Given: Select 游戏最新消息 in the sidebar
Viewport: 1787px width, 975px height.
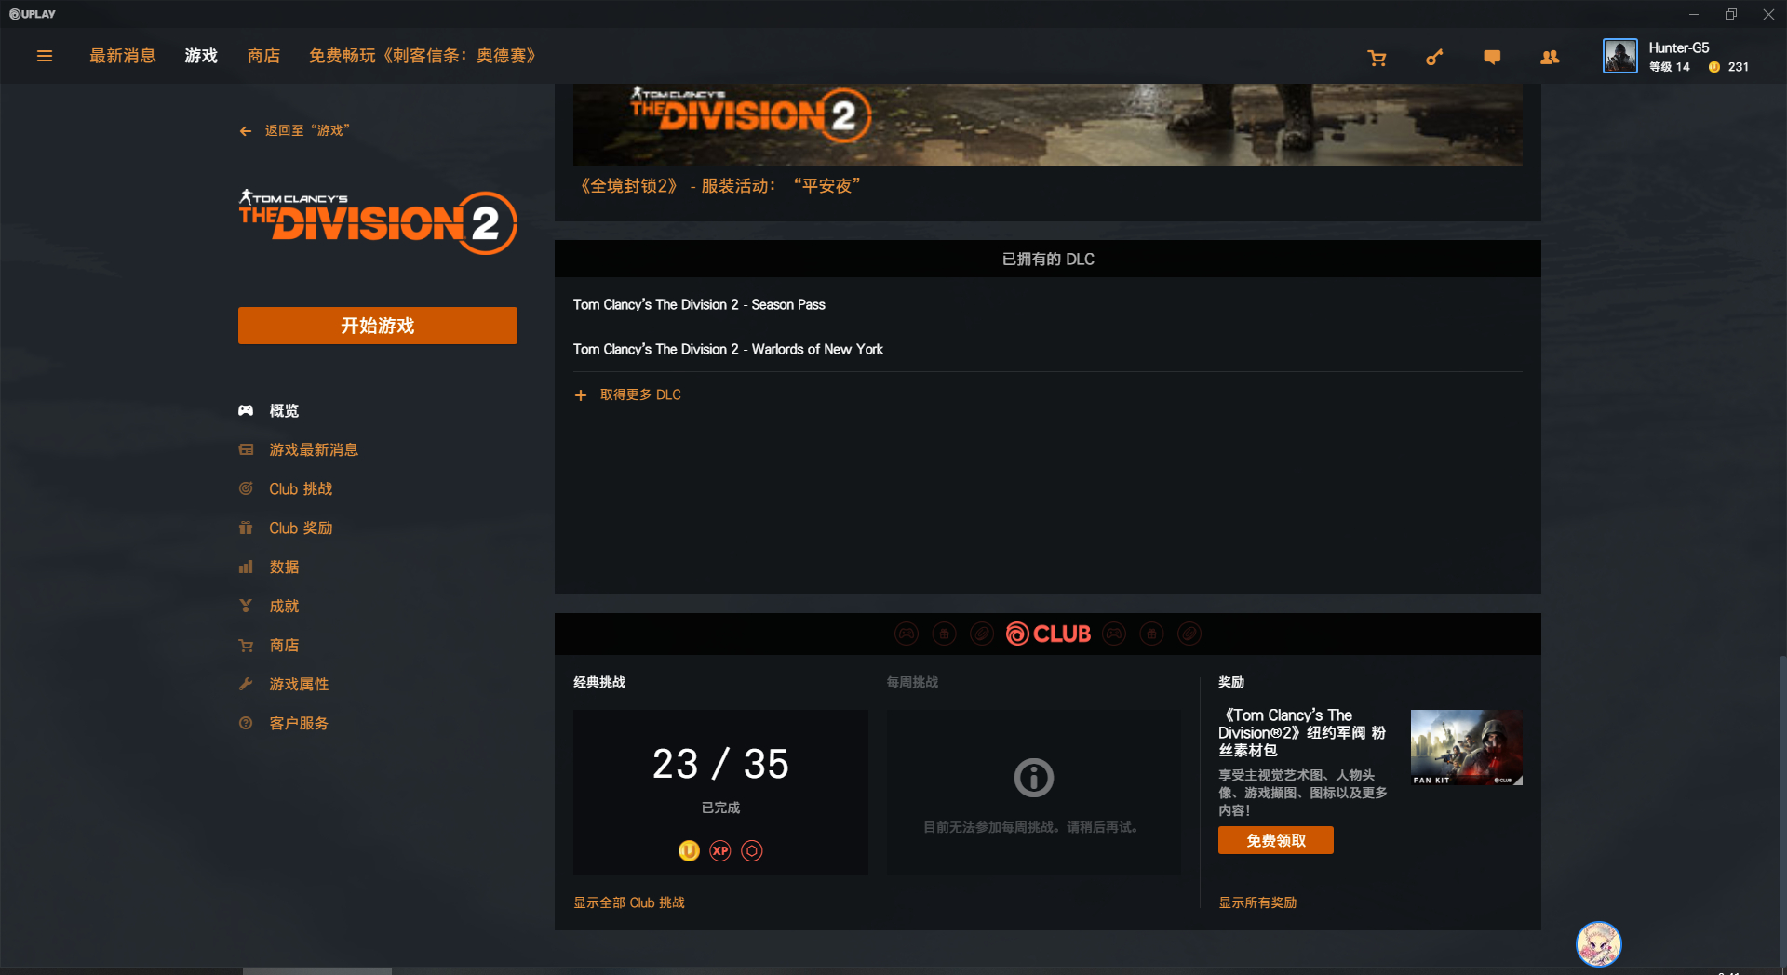Looking at the screenshot, I should pos(314,449).
